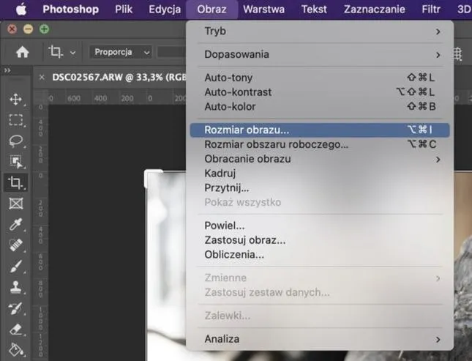472x361 pixels.
Task: Choose Powiel... to duplicate image
Action: pyautogui.click(x=320, y=226)
